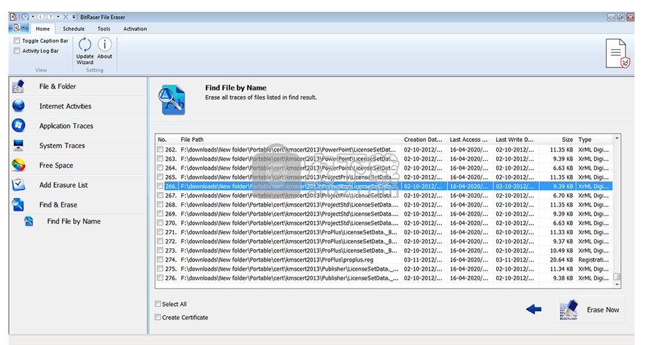Open Free Space section
The image size is (654, 345).
[x=79, y=166]
